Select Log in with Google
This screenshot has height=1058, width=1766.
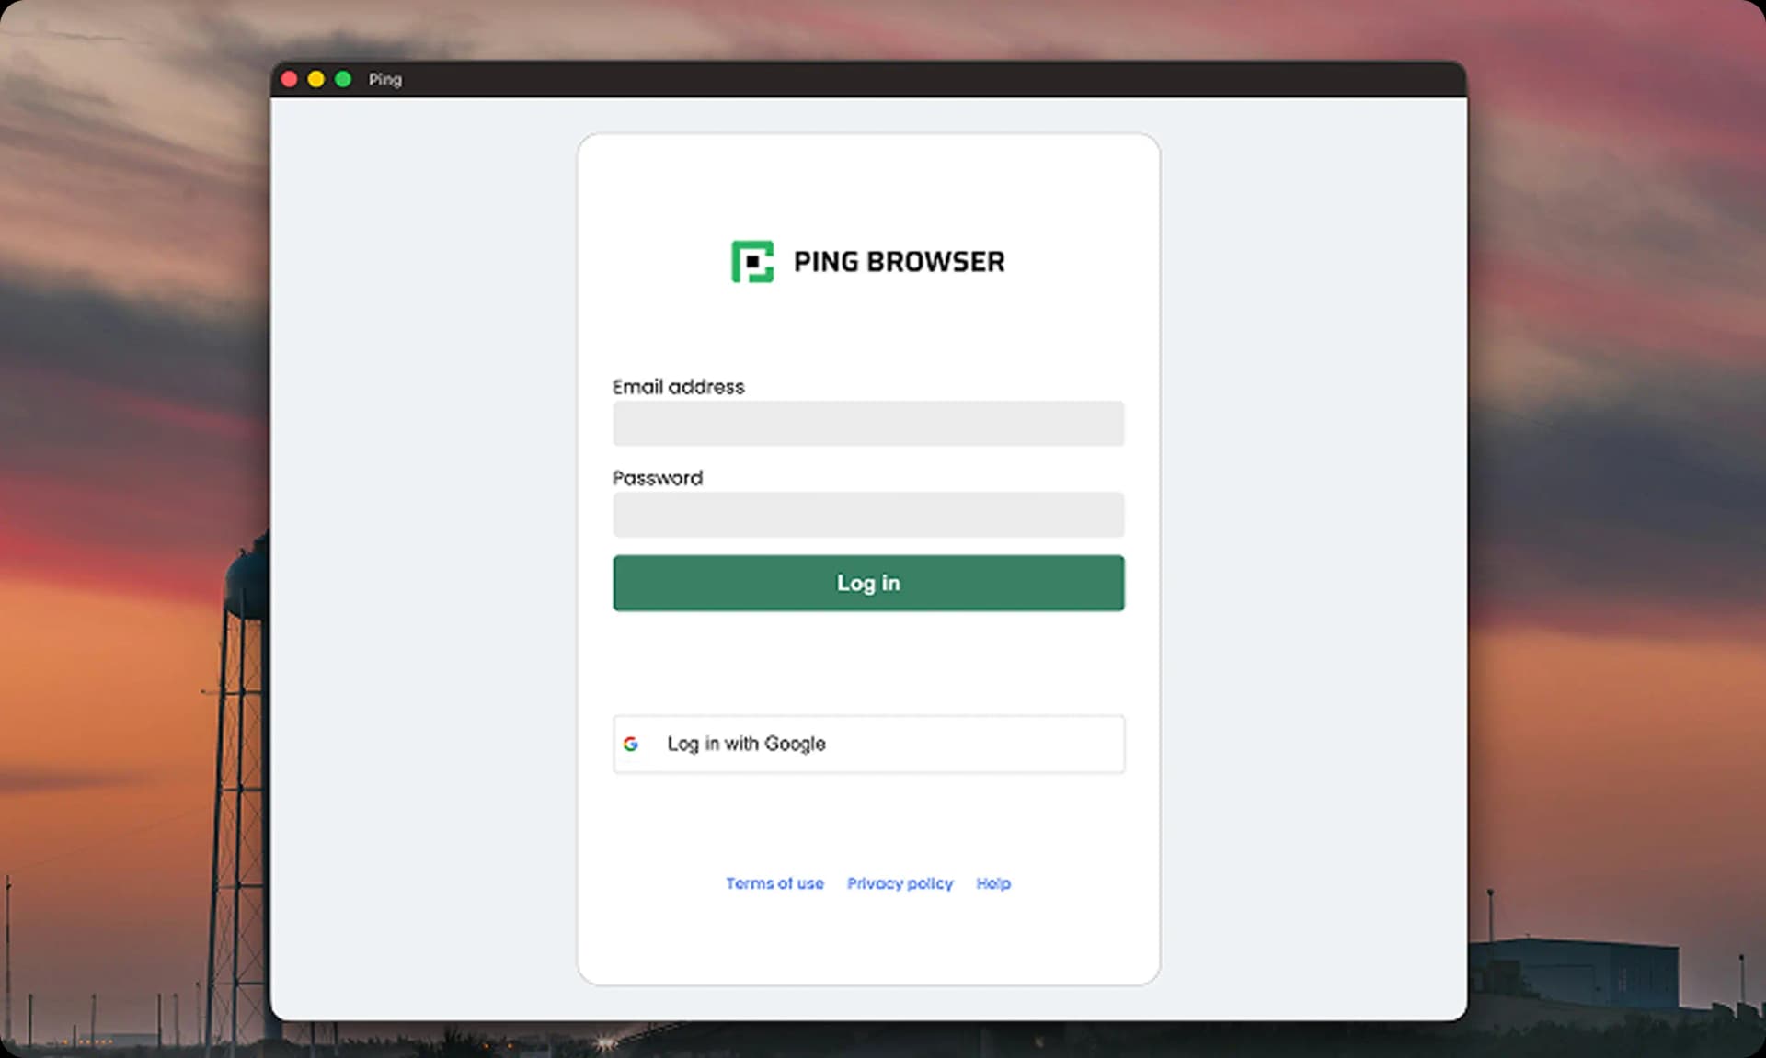pyautogui.click(x=868, y=744)
